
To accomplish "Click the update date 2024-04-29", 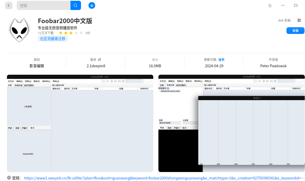I will [214, 66].
